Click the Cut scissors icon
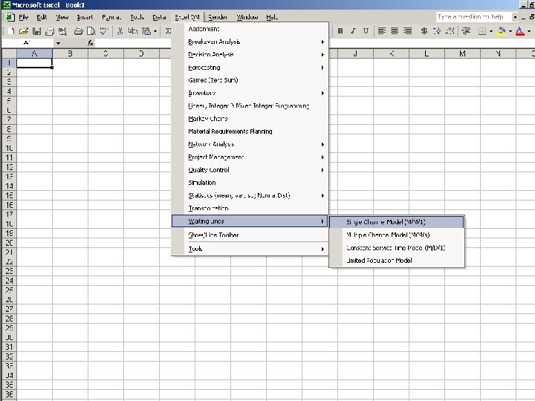This screenshot has width=535, height=401. click(120, 31)
